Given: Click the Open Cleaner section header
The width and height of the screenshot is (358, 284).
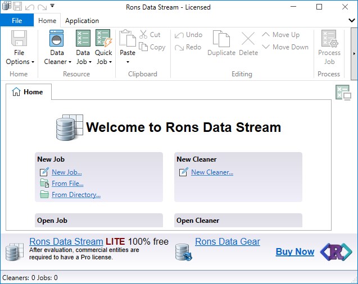Looking at the screenshot, I should (238, 221).
